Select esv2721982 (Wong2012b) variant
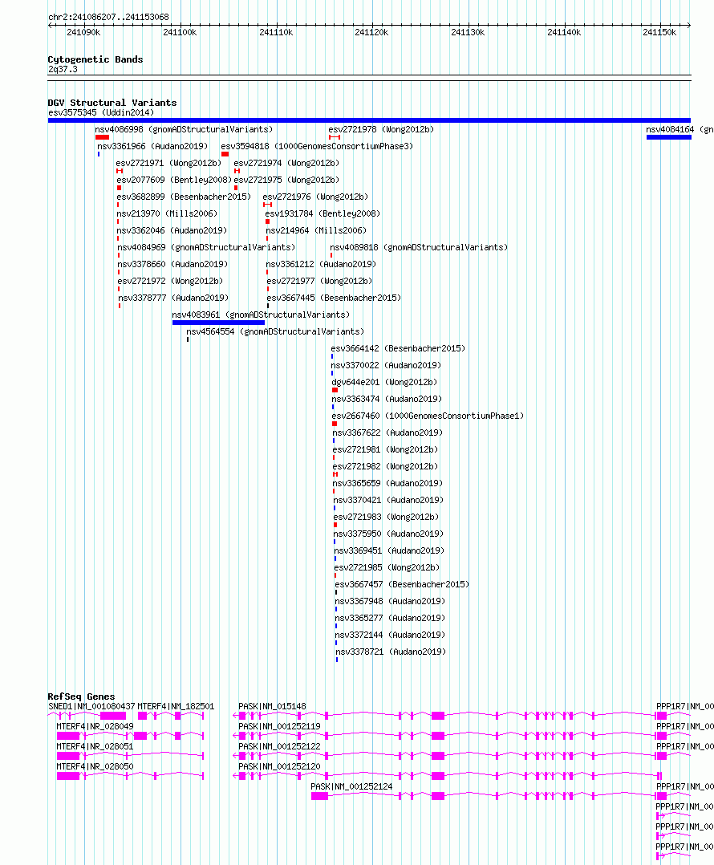 385,466
